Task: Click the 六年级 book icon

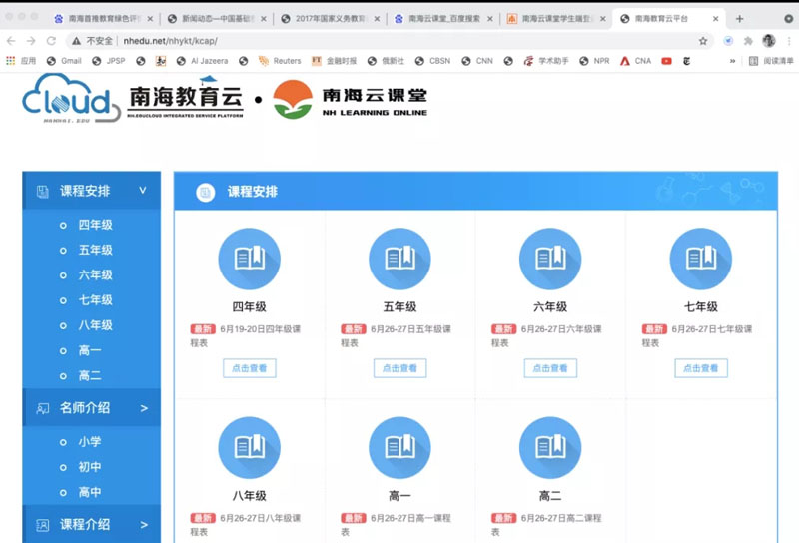Action: pyautogui.click(x=550, y=259)
